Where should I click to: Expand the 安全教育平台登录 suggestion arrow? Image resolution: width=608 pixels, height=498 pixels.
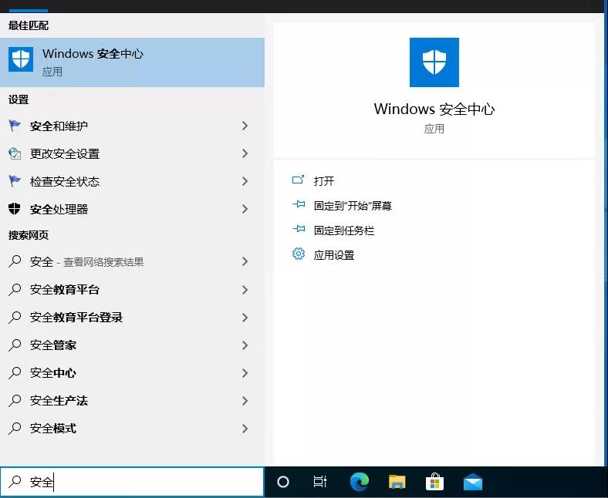coord(245,318)
